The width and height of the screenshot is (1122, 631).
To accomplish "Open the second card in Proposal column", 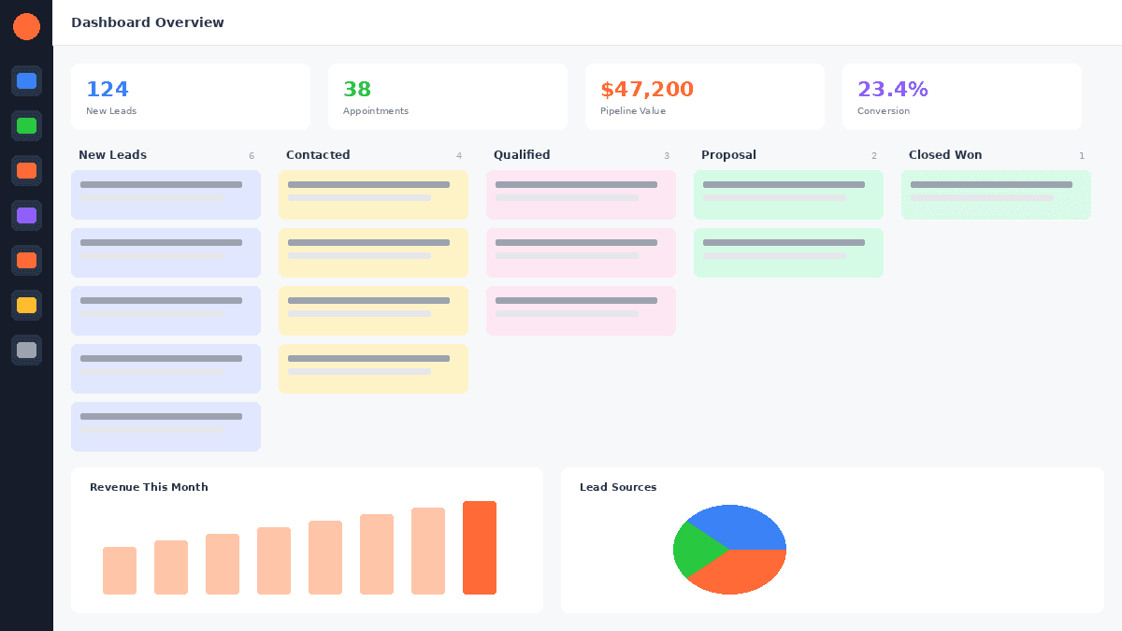I will 788,252.
